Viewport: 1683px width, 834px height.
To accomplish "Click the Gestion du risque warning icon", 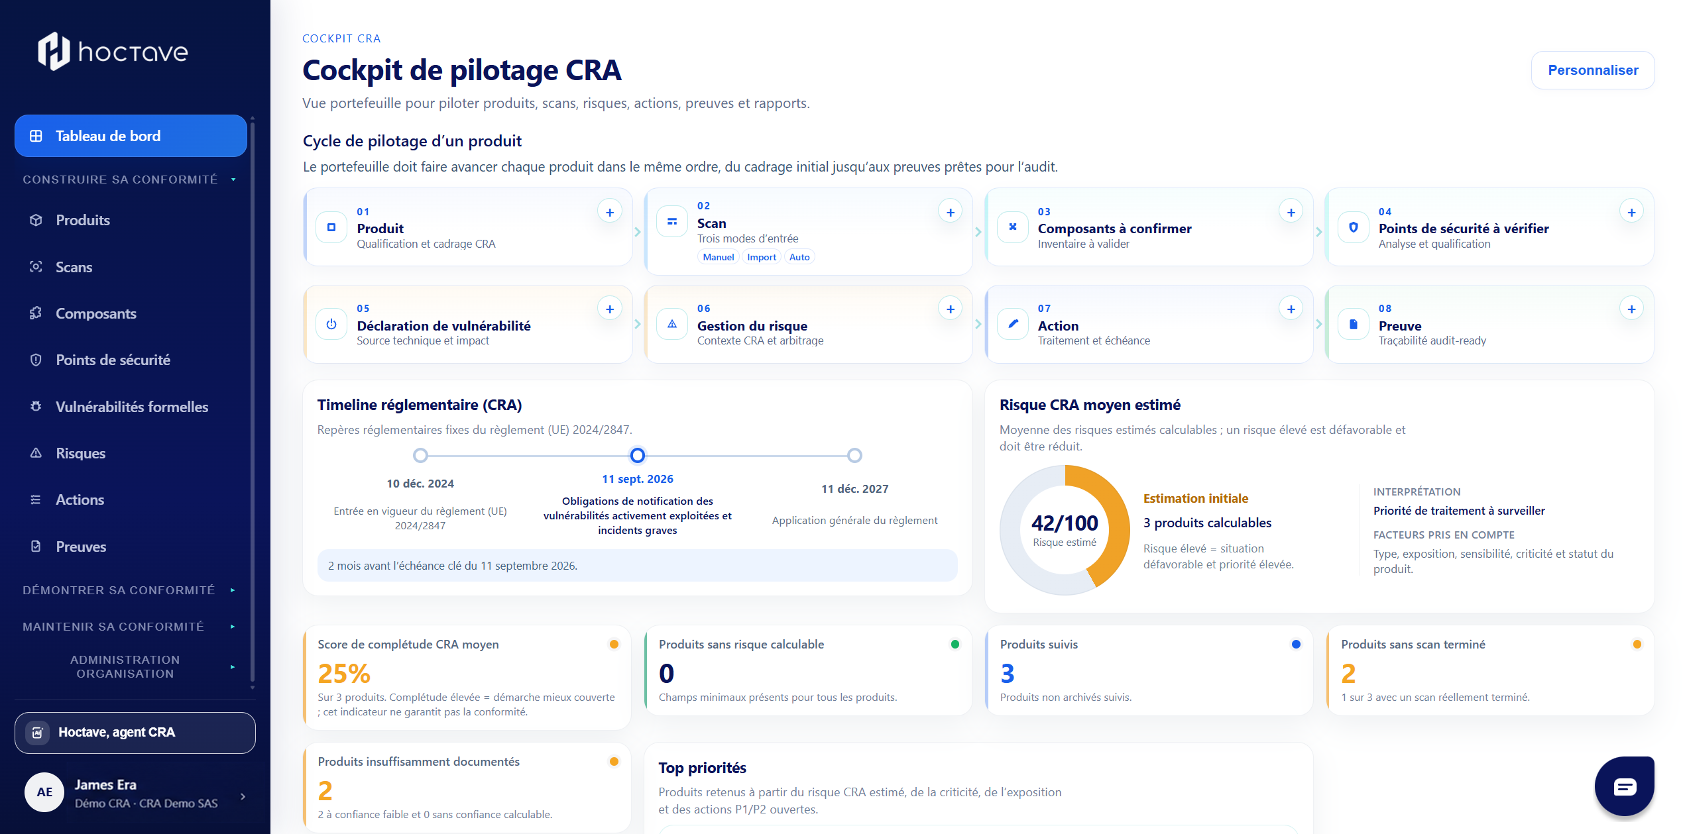I will click(x=672, y=324).
